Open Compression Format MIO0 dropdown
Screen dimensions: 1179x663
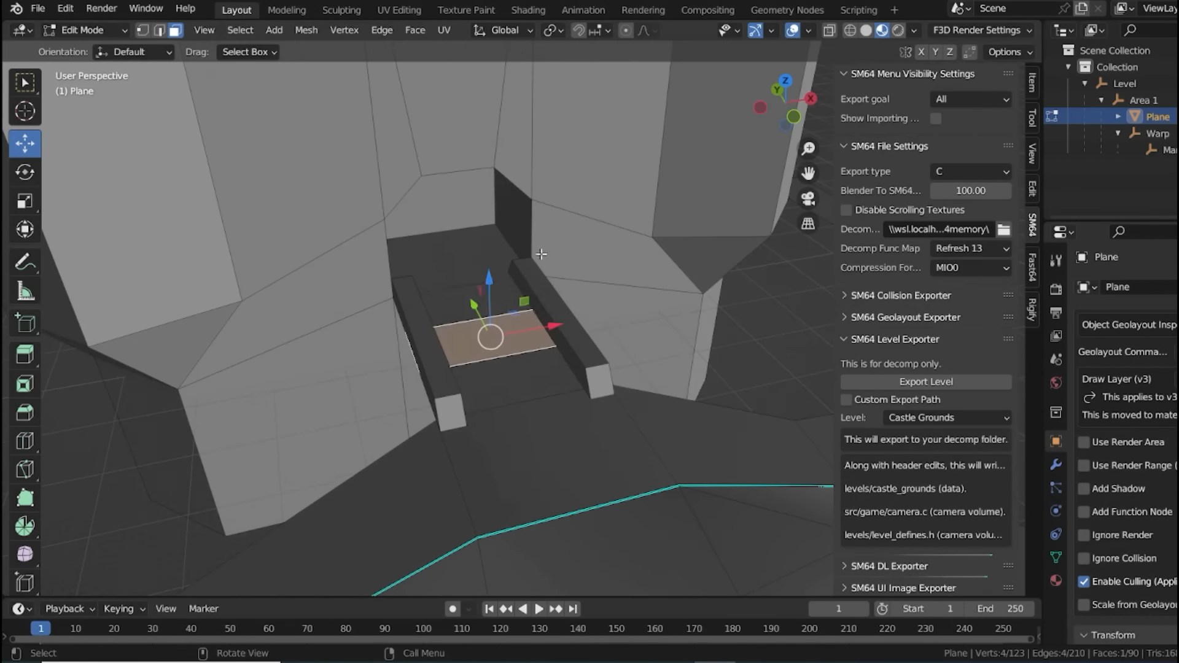pyautogui.click(x=970, y=268)
